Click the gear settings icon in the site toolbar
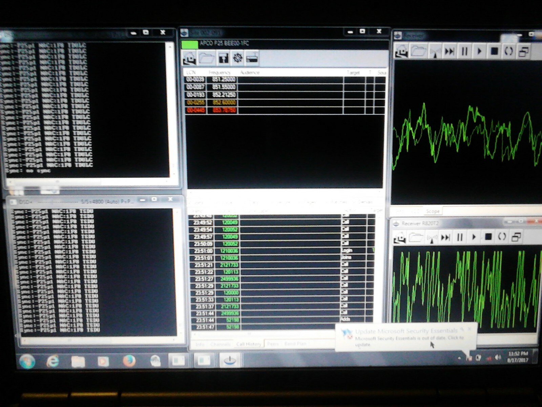The image size is (542, 407). tap(238, 58)
